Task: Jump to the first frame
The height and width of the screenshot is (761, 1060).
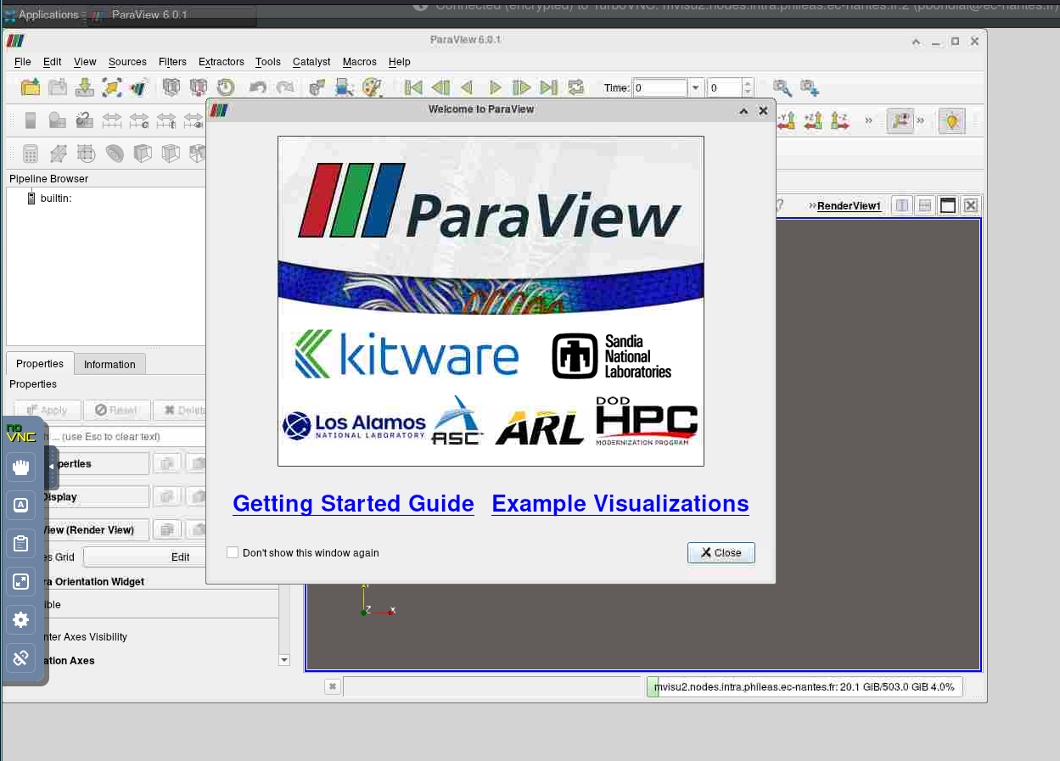Action: (x=413, y=87)
